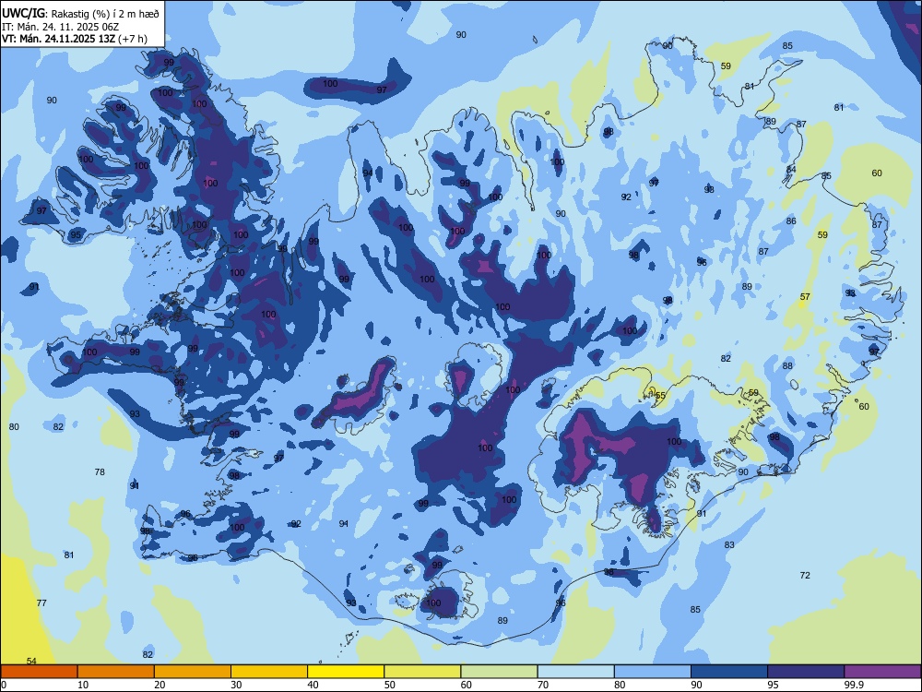Click the humidity value '57' in the yellow patch

pos(805,296)
